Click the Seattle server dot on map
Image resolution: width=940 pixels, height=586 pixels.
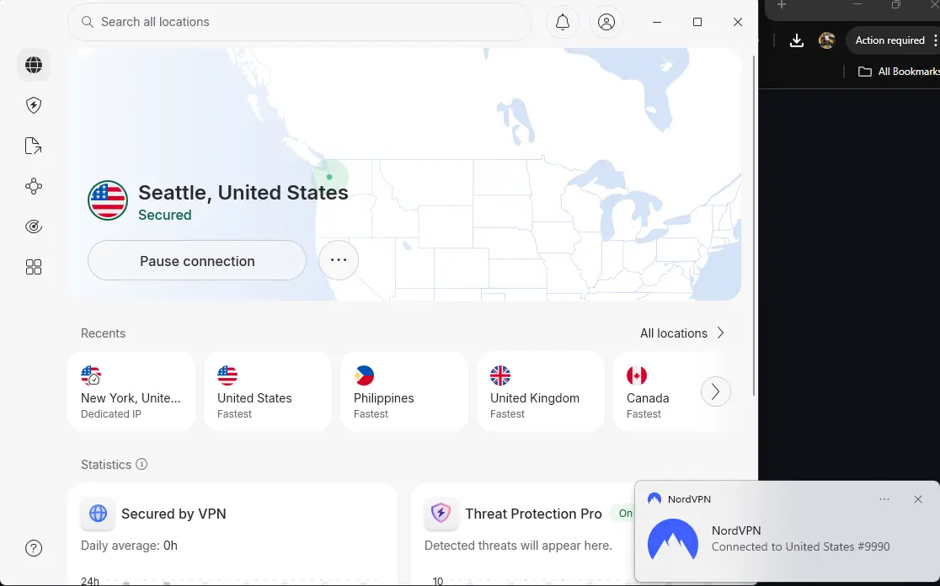329,177
